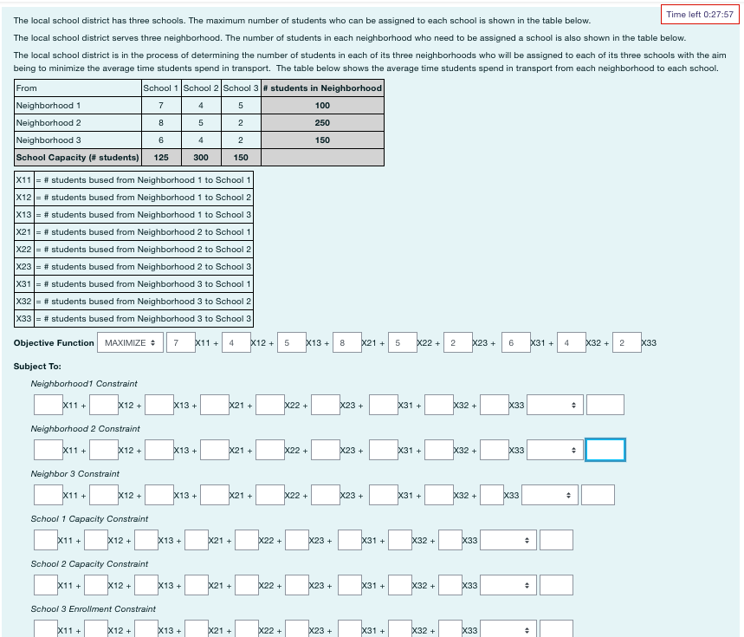Open the Neighbor 3 Constraint operator dropdown
The image size is (744, 637).
tap(549, 495)
